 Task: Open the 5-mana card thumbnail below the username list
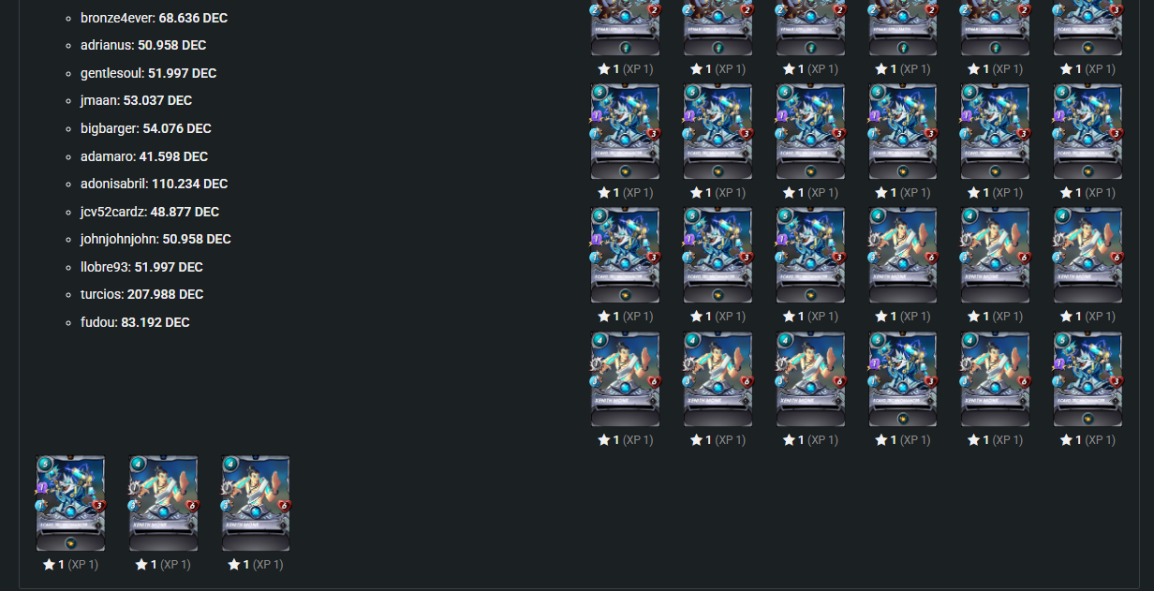[x=70, y=503]
